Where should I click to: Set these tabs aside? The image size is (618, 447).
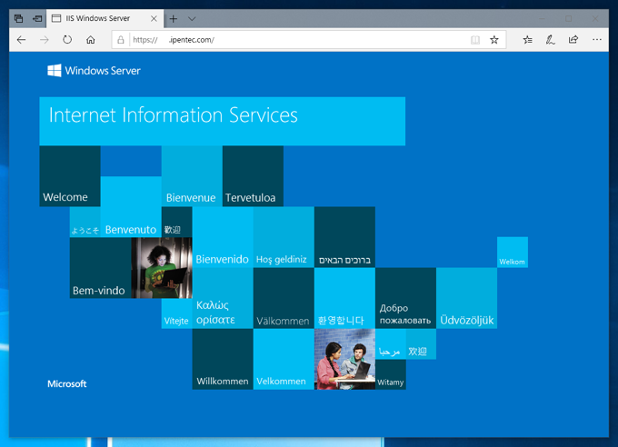(x=37, y=18)
